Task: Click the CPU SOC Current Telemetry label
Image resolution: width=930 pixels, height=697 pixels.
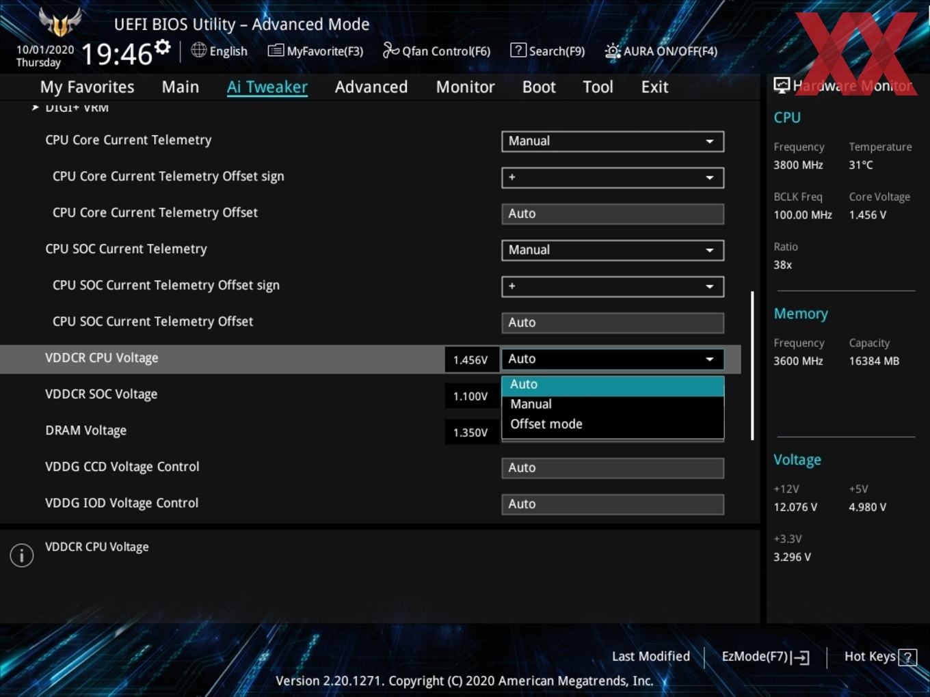Action: click(x=126, y=249)
